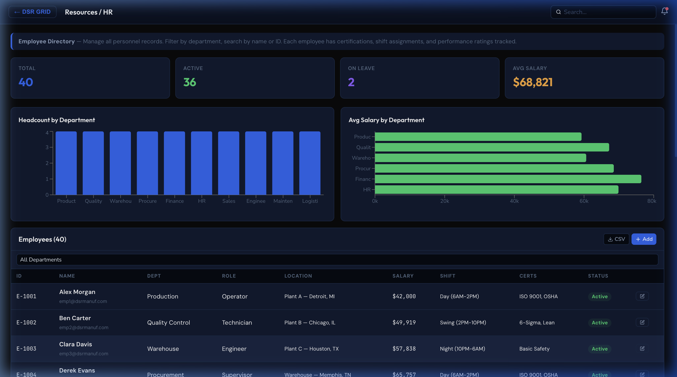Select the Finance bar in headcount chart
The width and height of the screenshot is (677, 377).
coord(175,163)
